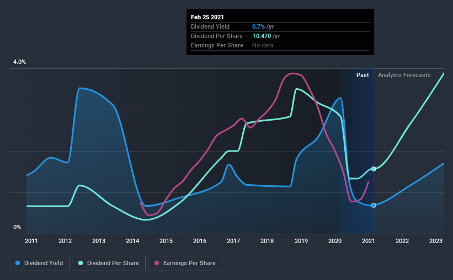Viewport: 453px width, 280px height.
Task: Click the 2023 x-axis label
Action: pos(436,241)
